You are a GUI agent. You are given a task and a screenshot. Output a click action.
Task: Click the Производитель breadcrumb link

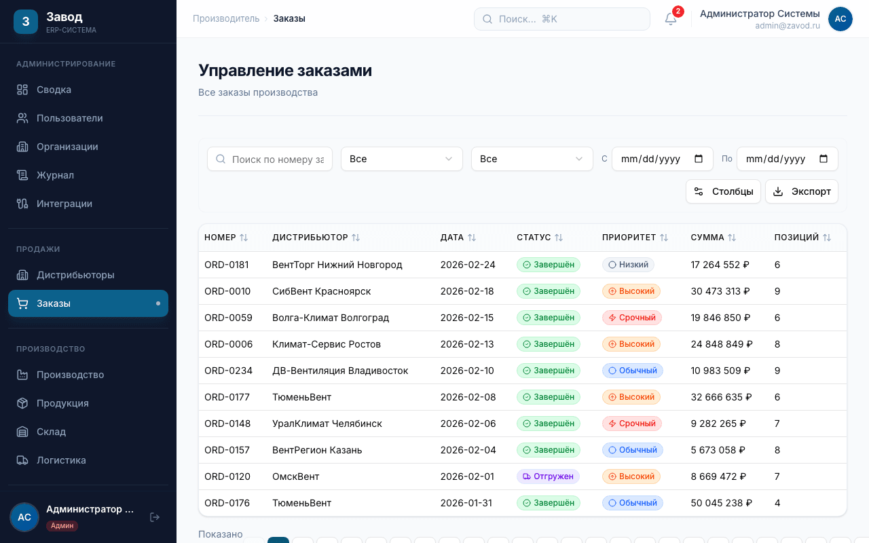pyautogui.click(x=226, y=18)
